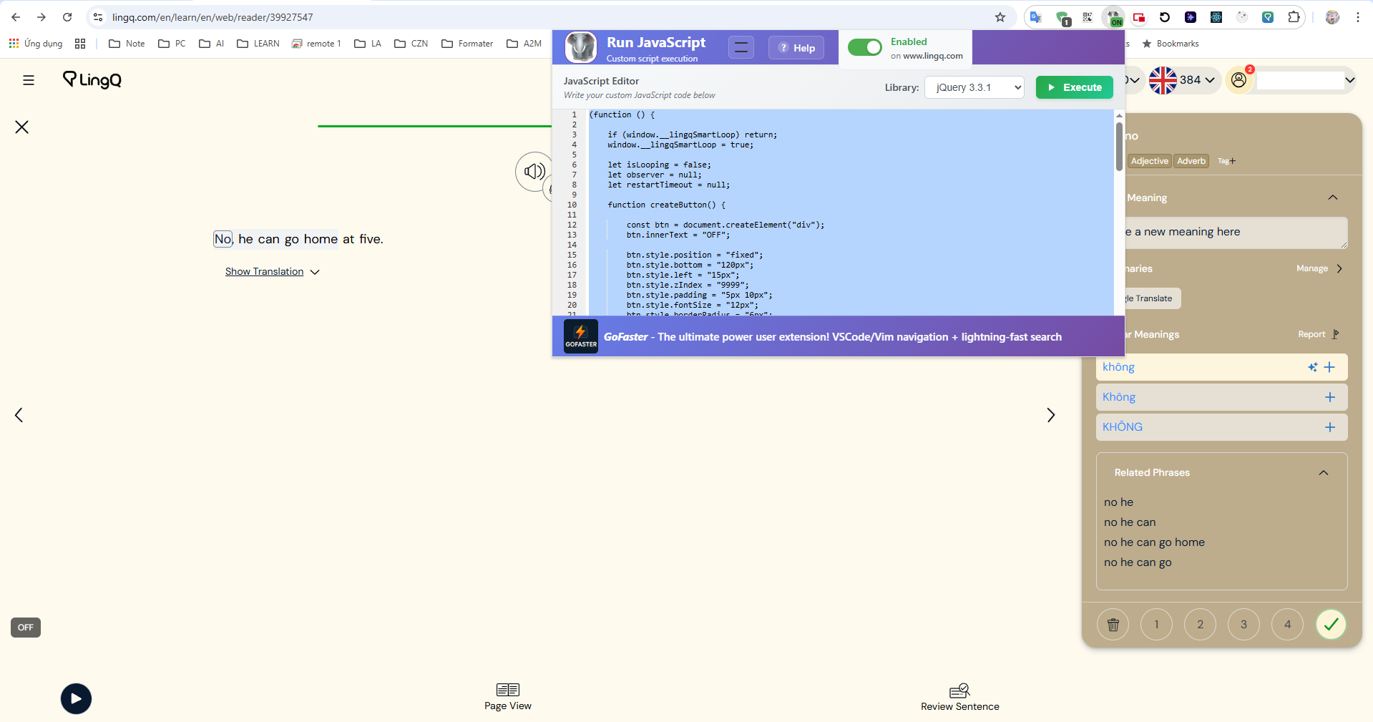Click the speaker audio icon

(534, 172)
